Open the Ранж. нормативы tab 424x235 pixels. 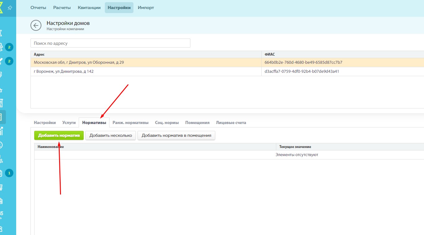coord(130,122)
